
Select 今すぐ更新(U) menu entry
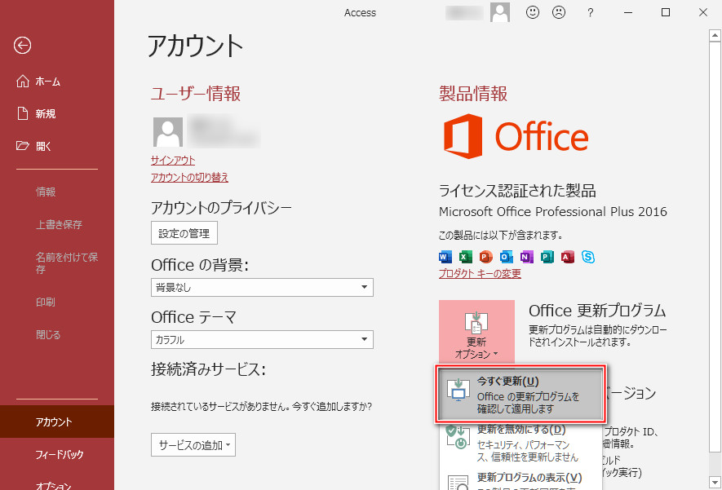[520, 395]
